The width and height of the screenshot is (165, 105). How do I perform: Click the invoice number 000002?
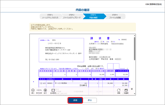[x=124, y=40]
